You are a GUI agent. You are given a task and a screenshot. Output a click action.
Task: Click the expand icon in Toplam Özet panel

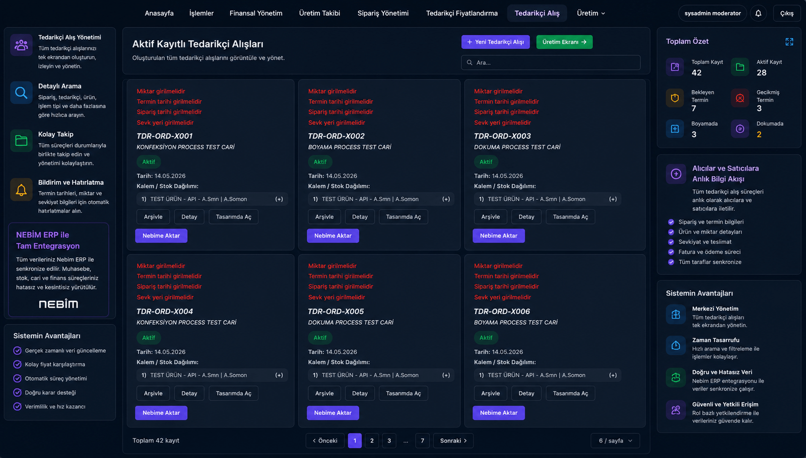789,42
